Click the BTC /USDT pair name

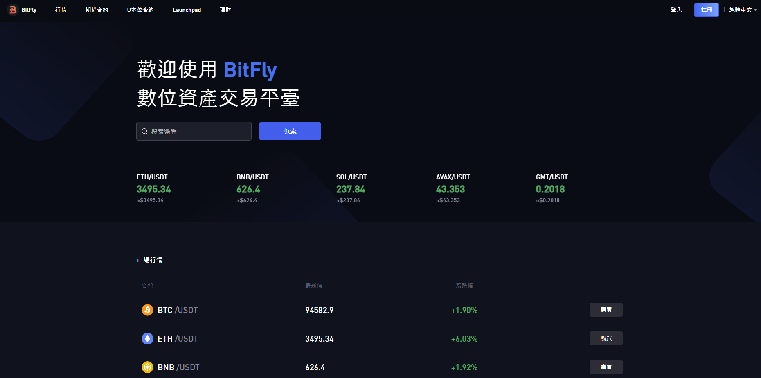pos(178,310)
